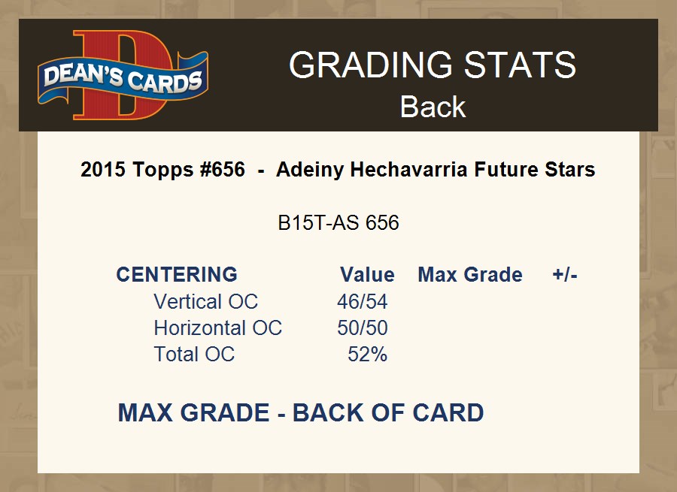
Task: Click the 52% total centering value
Action: click(x=368, y=355)
